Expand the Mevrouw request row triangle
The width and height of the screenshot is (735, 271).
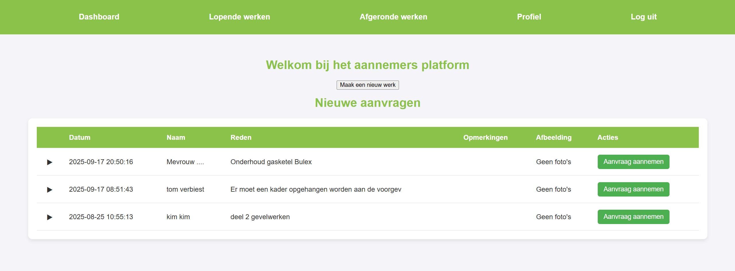pyautogui.click(x=50, y=162)
